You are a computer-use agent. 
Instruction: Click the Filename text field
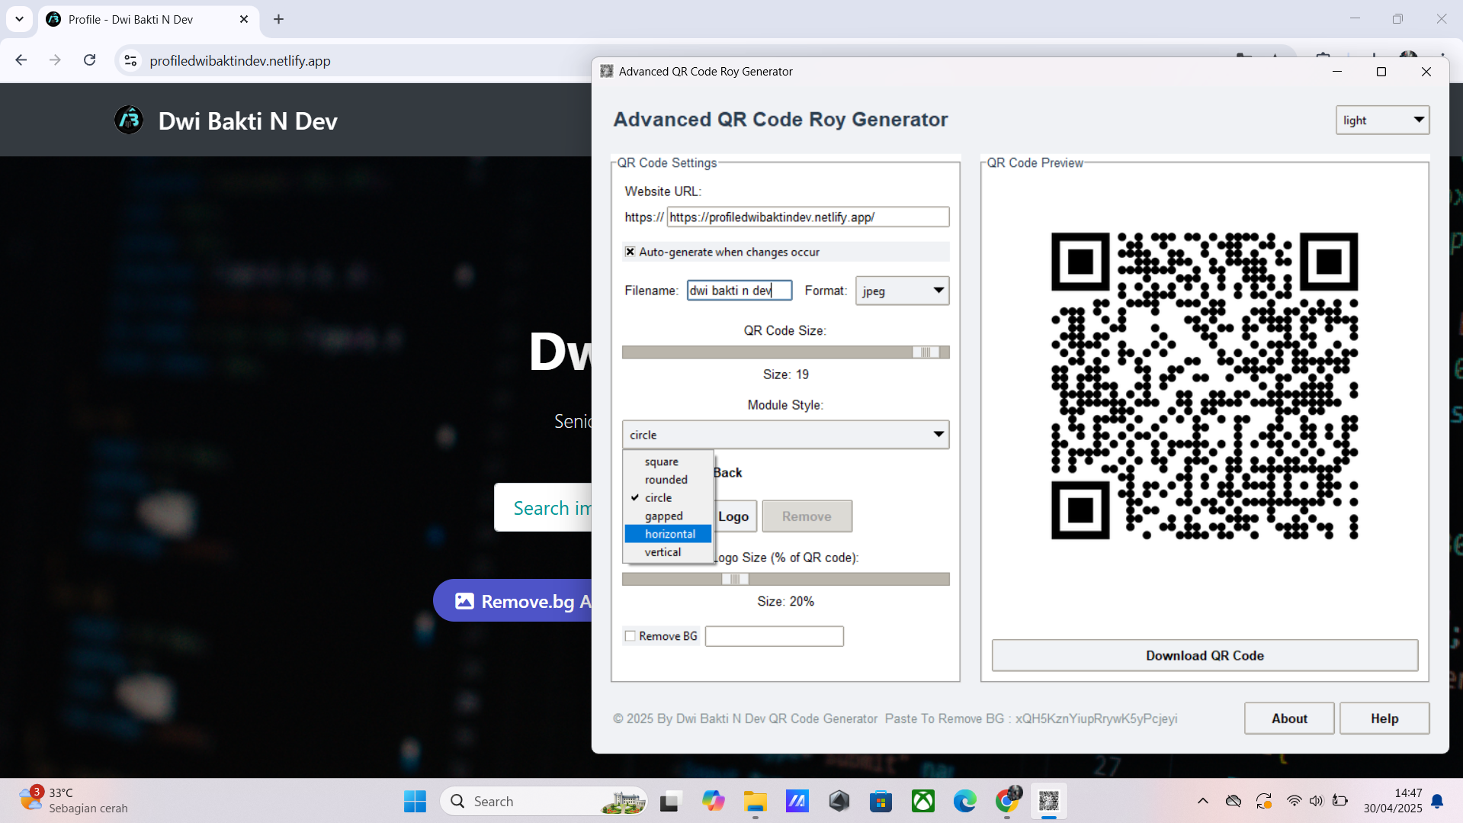[x=740, y=291]
